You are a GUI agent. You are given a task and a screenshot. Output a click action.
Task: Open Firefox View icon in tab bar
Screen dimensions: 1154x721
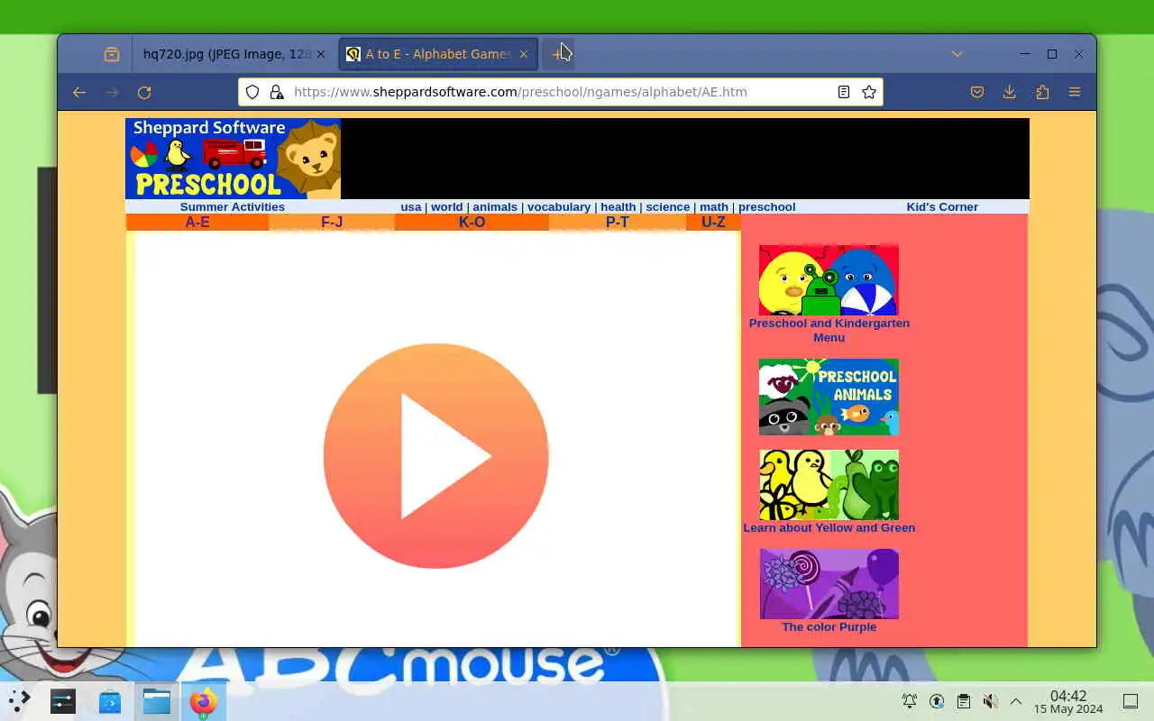click(112, 54)
